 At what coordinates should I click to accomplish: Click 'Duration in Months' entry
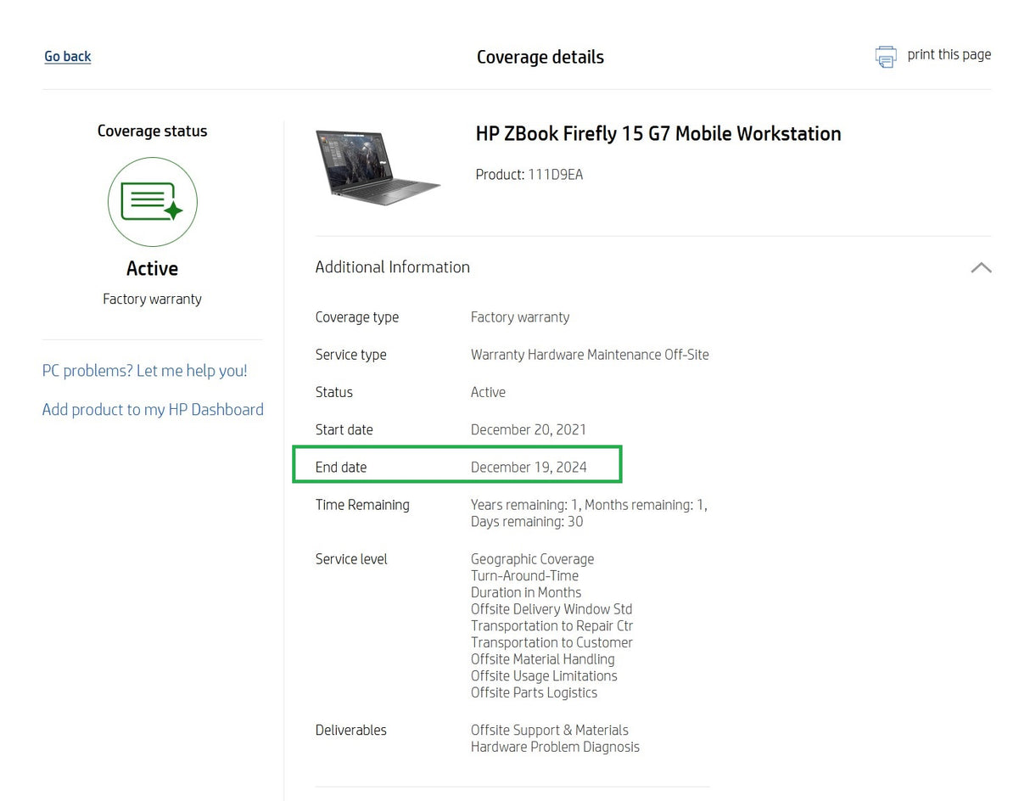pyautogui.click(x=526, y=592)
